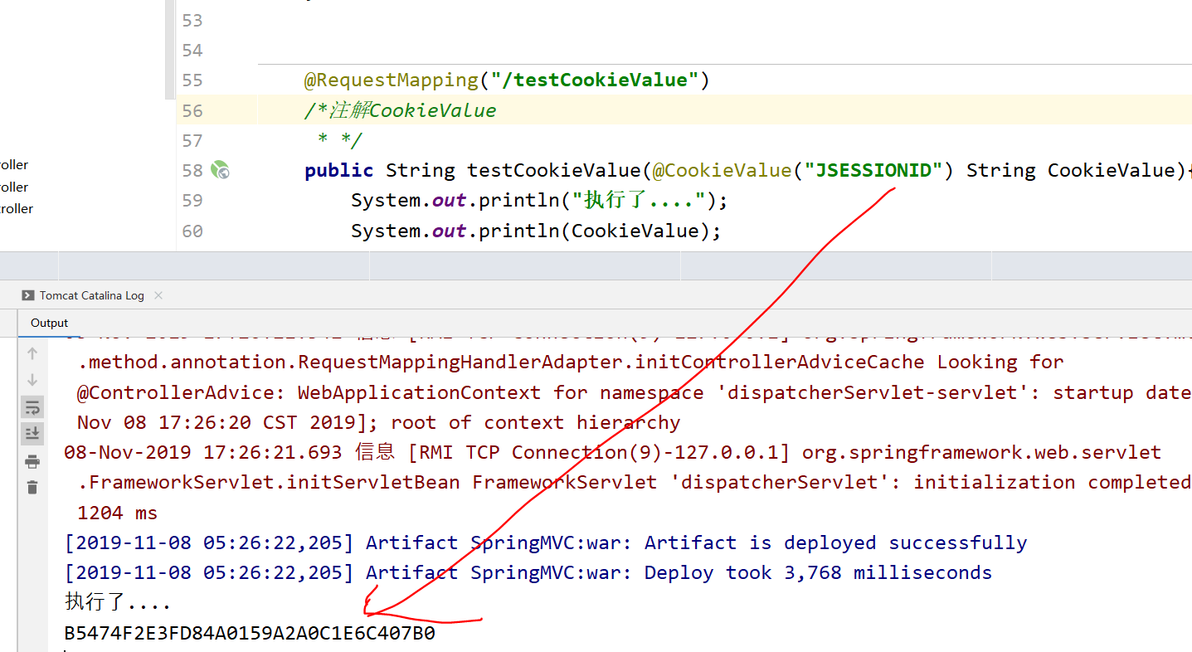1192x652 pixels.
Task: Click the "JSESSIONID" string literal
Action: point(873,170)
